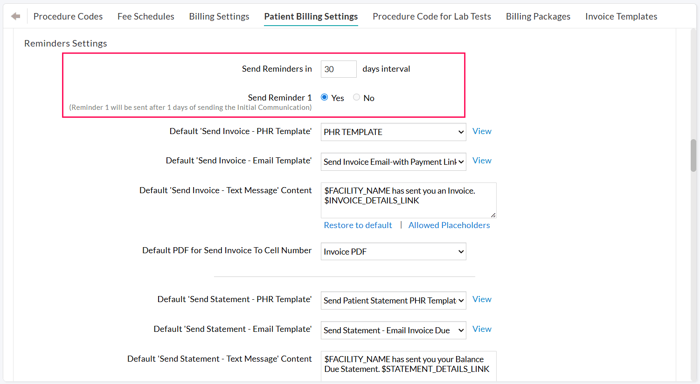The height and width of the screenshot is (384, 700).
Task: Click the 'Send Reminders in' days interval field
Action: tap(338, 69)
